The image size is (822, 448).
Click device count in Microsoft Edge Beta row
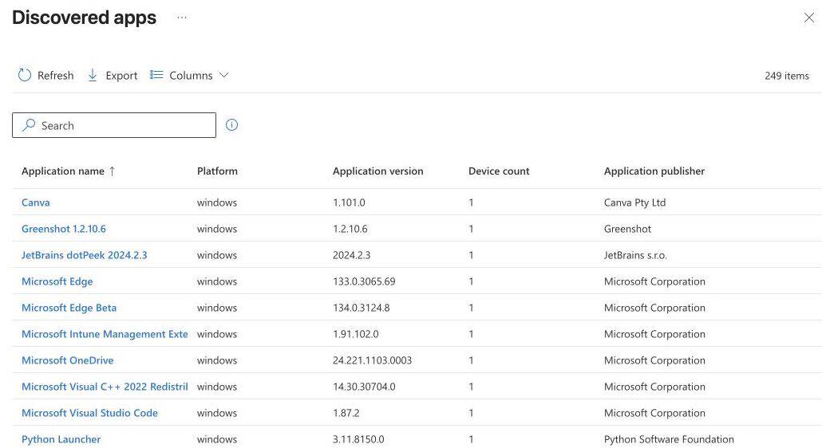pyautogui.click(x=472, y=308)
